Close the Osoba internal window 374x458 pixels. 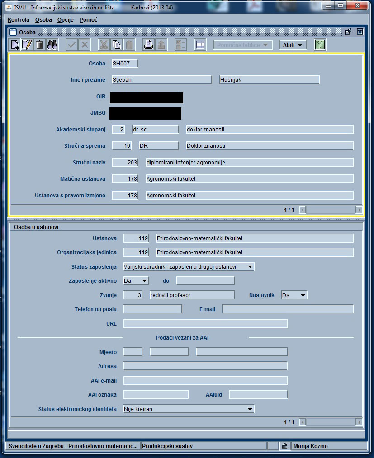360,32
